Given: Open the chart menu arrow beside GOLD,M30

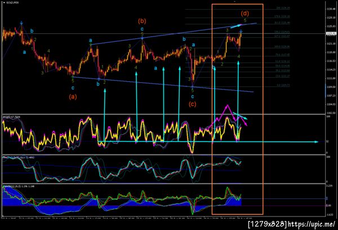Looking at the screenshot, I should click(x=4, y=3).
